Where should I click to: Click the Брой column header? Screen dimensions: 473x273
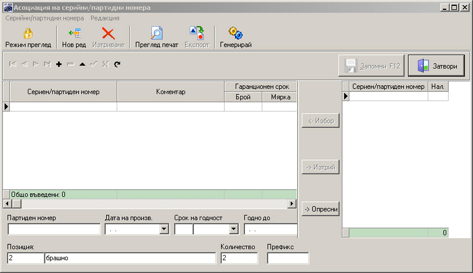tap(243, 97)
